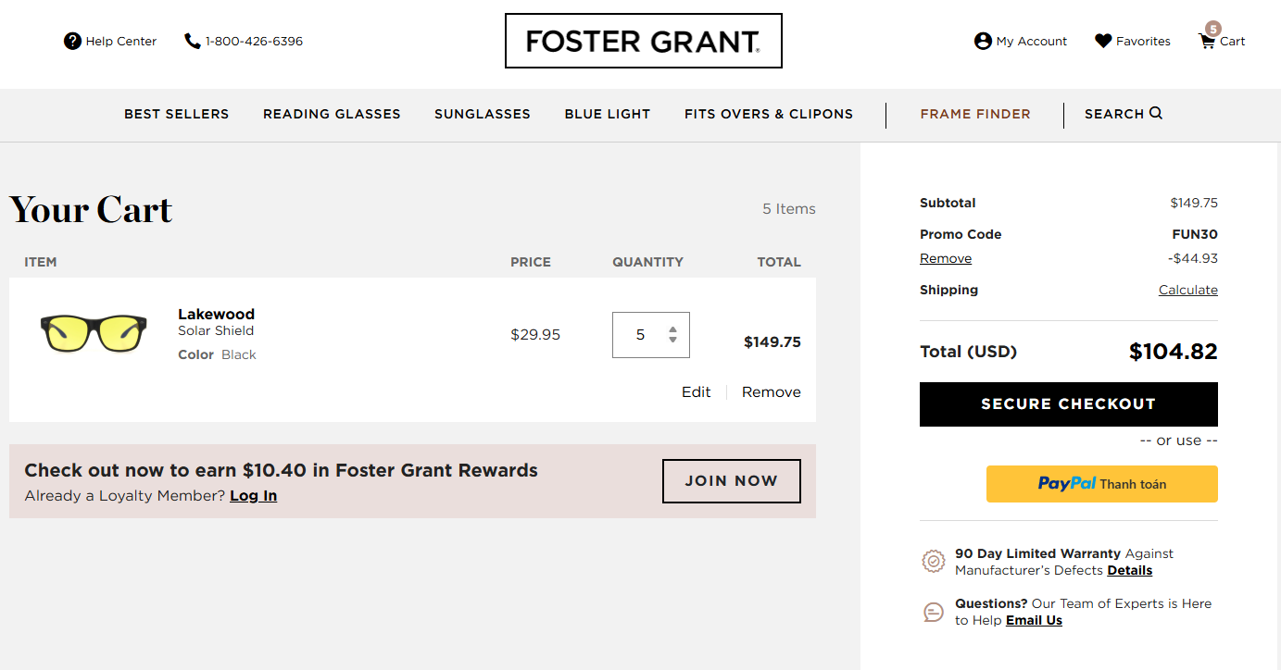Open the Reading Glasses menu

332,114
